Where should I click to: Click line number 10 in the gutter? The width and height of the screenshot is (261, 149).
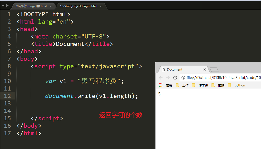pos(7,81)
